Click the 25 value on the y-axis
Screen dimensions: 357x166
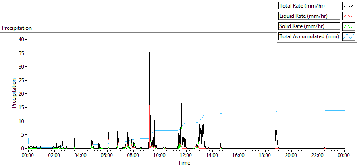coord(22,81)
